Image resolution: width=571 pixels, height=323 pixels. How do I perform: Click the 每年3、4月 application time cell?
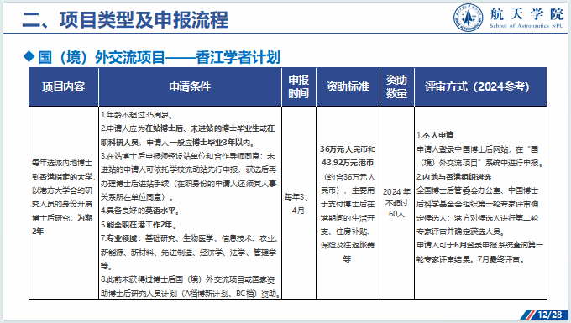coord(297,204)
